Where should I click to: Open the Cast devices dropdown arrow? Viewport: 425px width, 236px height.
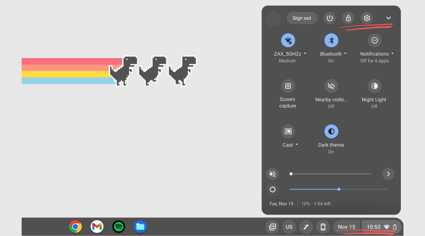click(297, 144)
